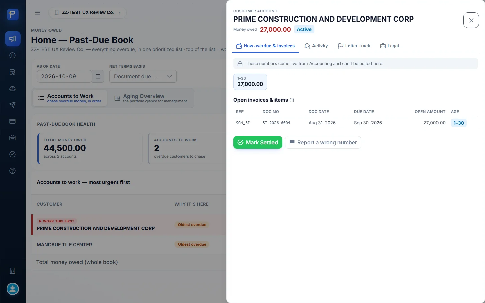Expand the Net Terms Basis dropdown
485x303 pixels.
pyautogui.click(x=143, y=76)
